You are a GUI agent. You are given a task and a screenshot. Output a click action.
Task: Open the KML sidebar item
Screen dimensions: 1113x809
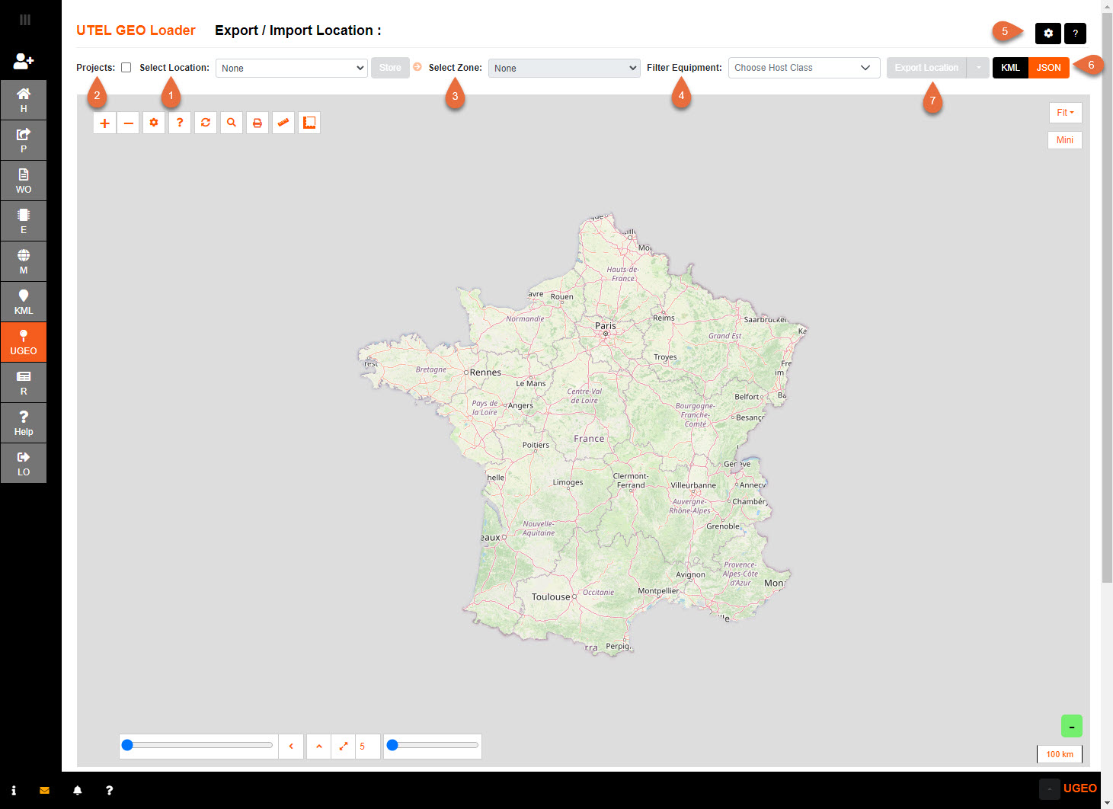pyautogui.click(x=24, y=302)
